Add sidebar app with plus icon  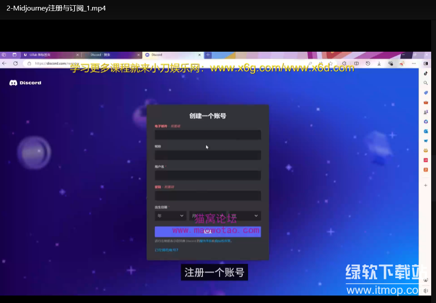coord(426,185)
